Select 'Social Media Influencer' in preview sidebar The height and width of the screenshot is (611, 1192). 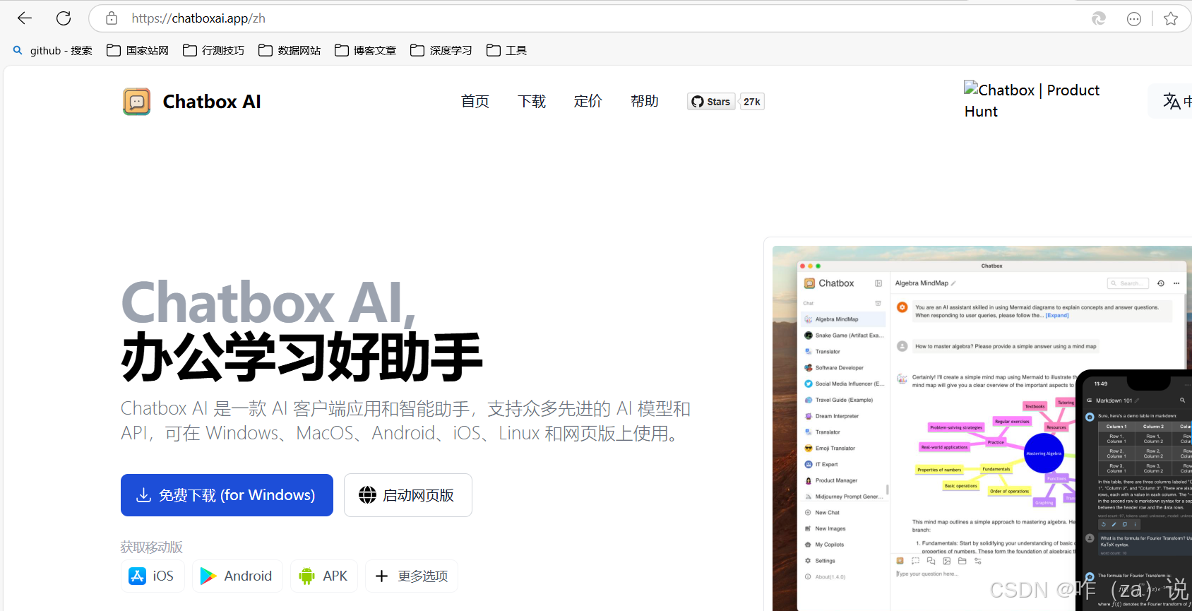point(844,384)
